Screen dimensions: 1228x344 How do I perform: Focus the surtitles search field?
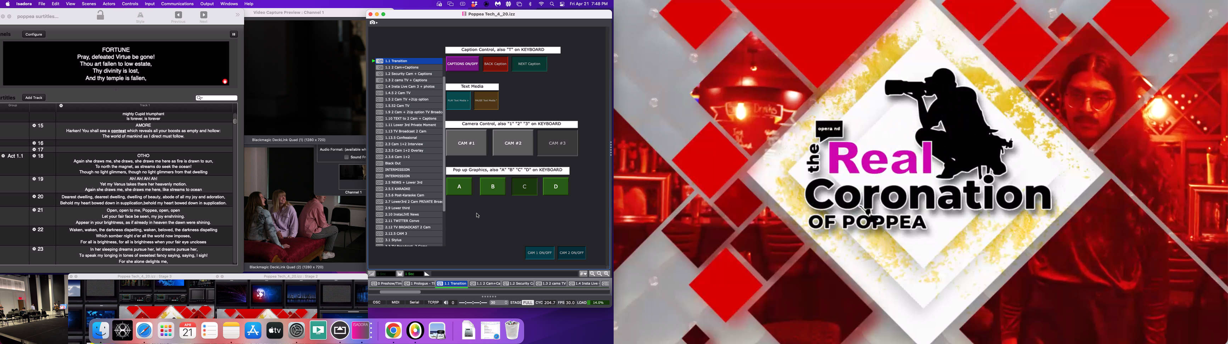pos(217,98)
